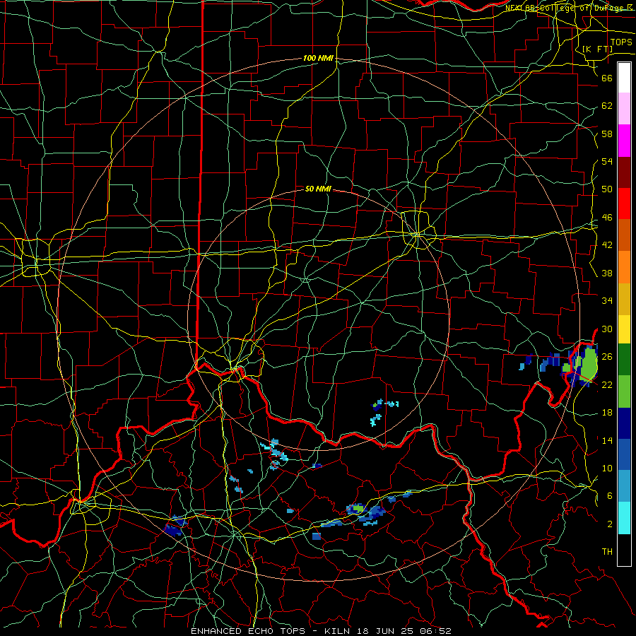This screenshot has width=636, height=636.
Task: Click the 10 value on the legend scale
Action: (607, 468)
